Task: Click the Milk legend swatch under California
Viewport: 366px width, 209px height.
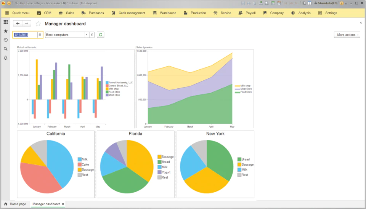Action: pyautogui.click(x=80, y=160)
